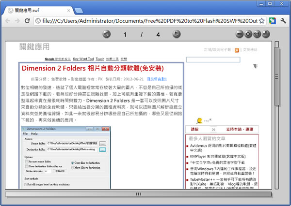The width and height of the screenshot is (291, 206).
Task: Reload the page
Action: tap(27, 21)
